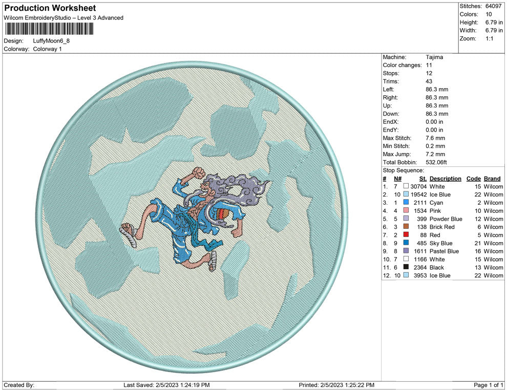Click the N# column header

397,179
